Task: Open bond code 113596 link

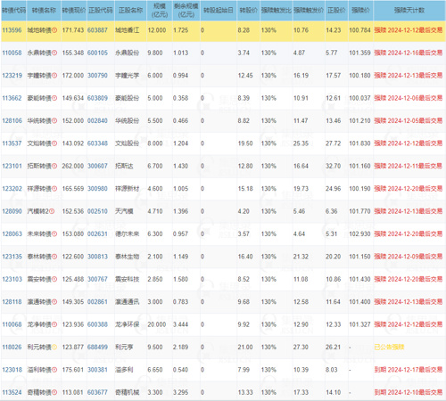Action: pos(12,30)
